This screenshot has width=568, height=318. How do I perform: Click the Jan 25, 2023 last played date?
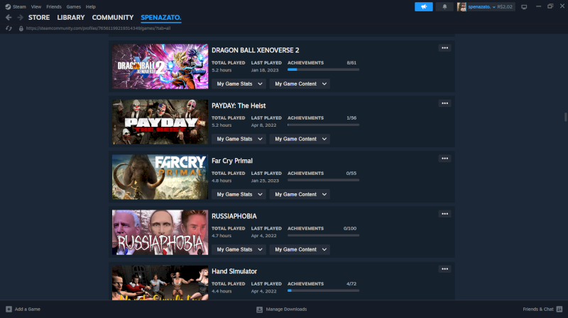(265, 181)
